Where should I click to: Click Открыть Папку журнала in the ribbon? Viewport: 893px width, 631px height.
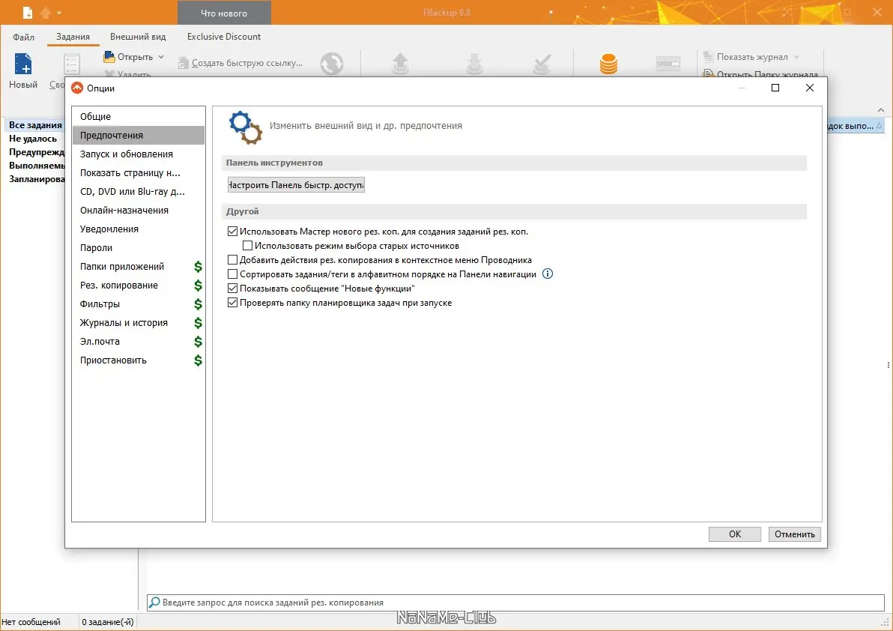pyautogui.click(x=761, y=74)
